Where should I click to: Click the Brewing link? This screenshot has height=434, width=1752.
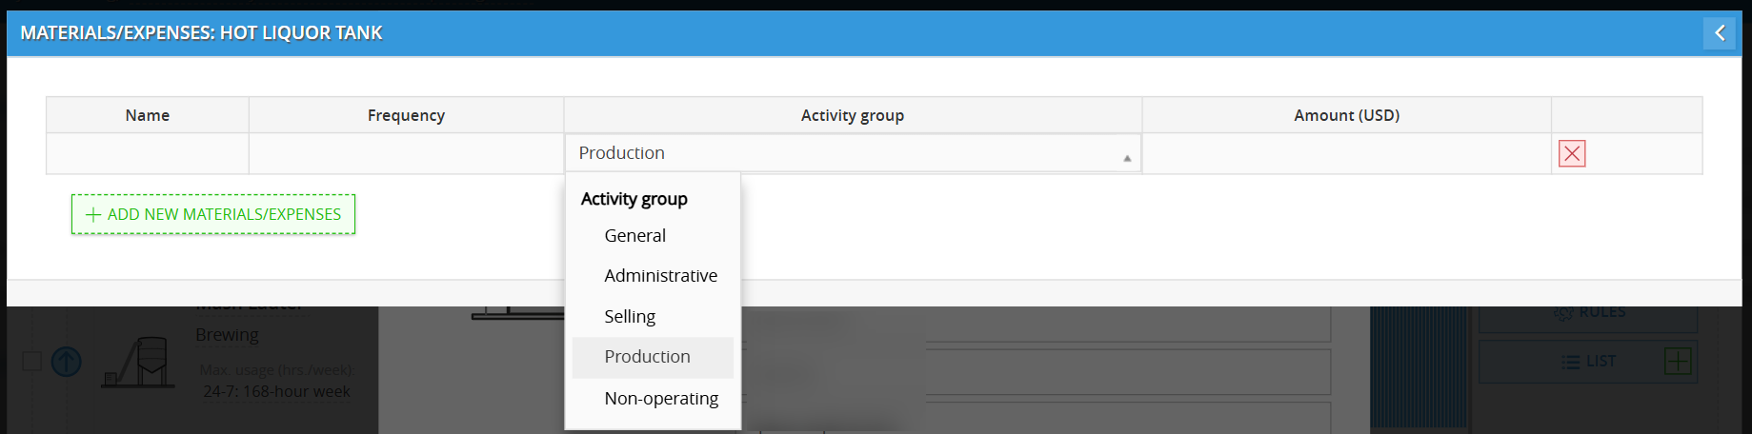pyautogui.click(x=227, y=335)
